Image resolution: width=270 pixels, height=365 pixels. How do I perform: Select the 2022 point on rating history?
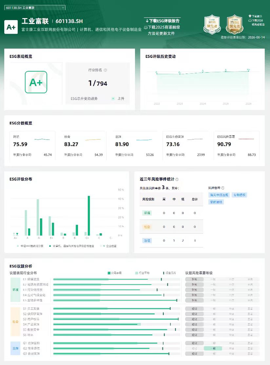(157, 73)
